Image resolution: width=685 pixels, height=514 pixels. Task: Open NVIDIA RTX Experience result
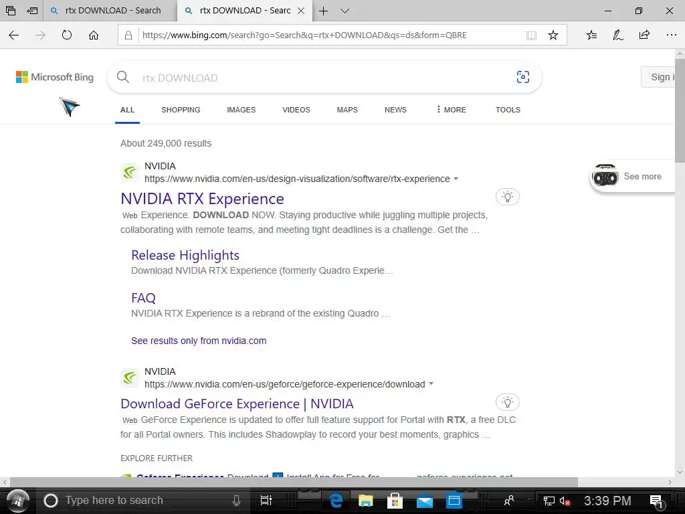(x=202, y=198)
